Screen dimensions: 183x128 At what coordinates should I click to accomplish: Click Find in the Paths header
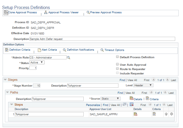pyautogui.click(x=120, y=93)
